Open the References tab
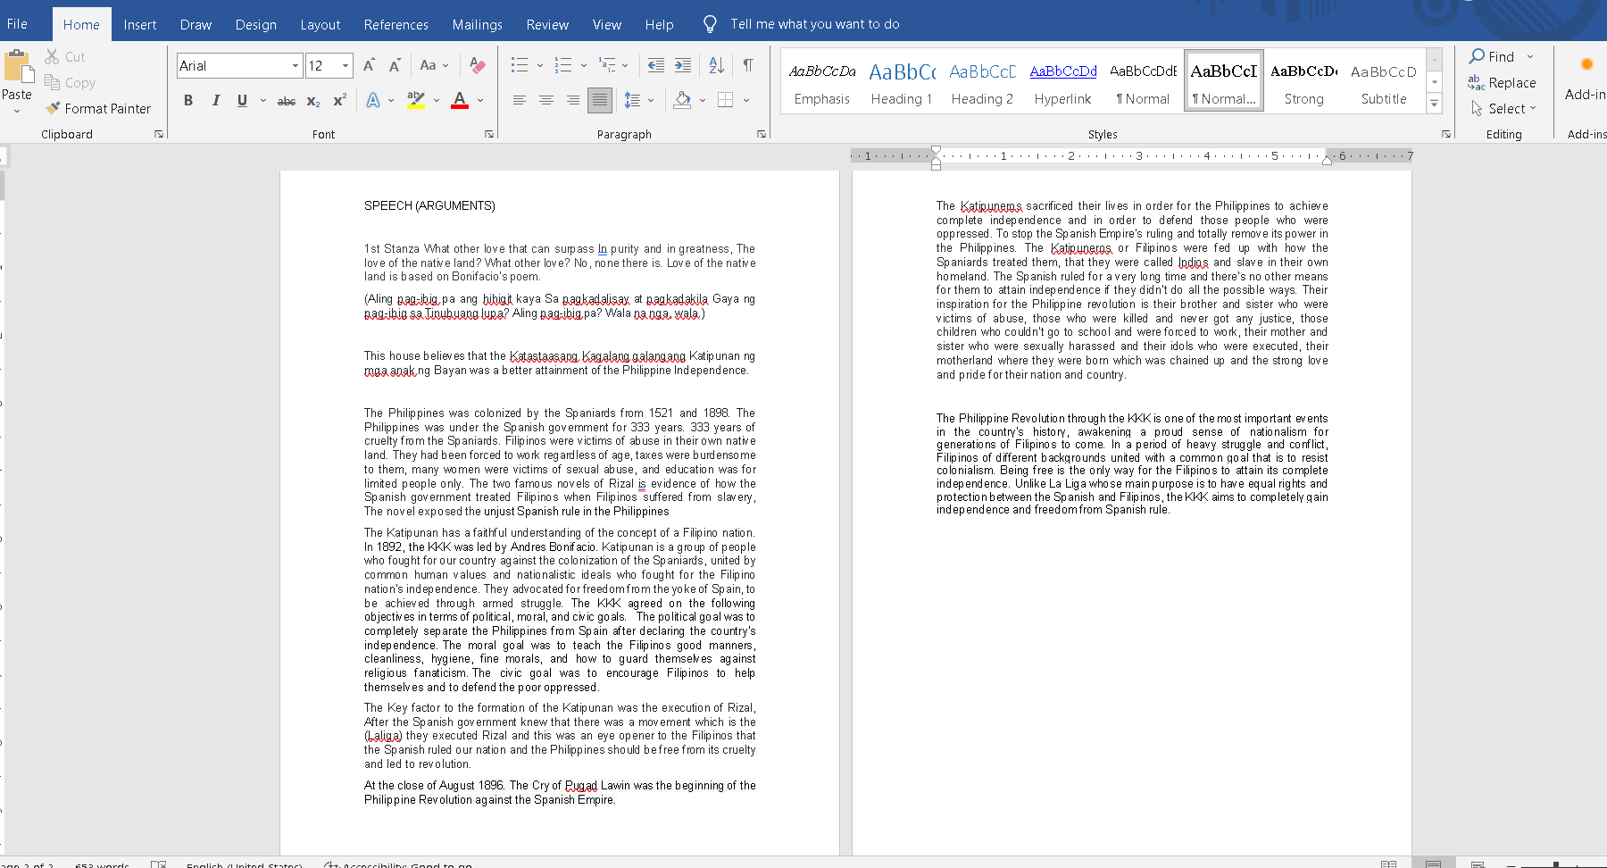 pos(396,25)
